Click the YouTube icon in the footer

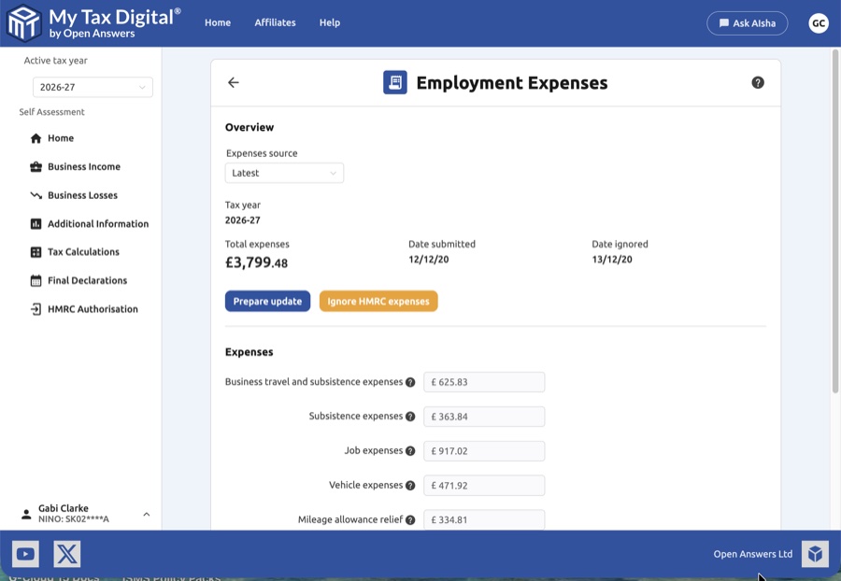[x=26, y=553]
